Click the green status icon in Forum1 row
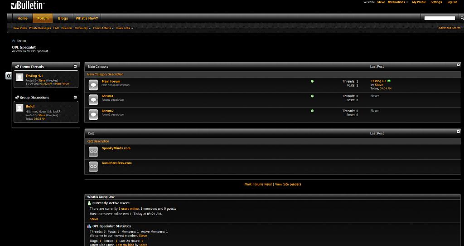Viewport: 464px width, 246px height. click(x=312, y=96)
